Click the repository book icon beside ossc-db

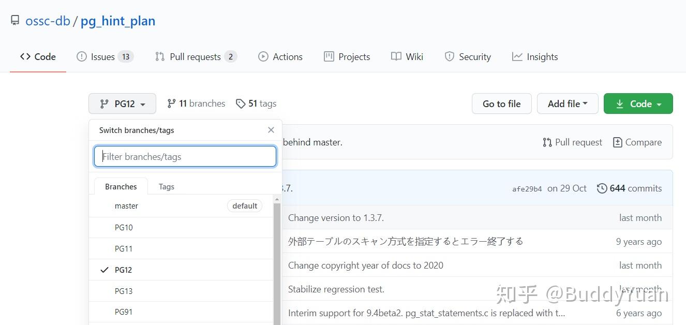pos(15,21)
